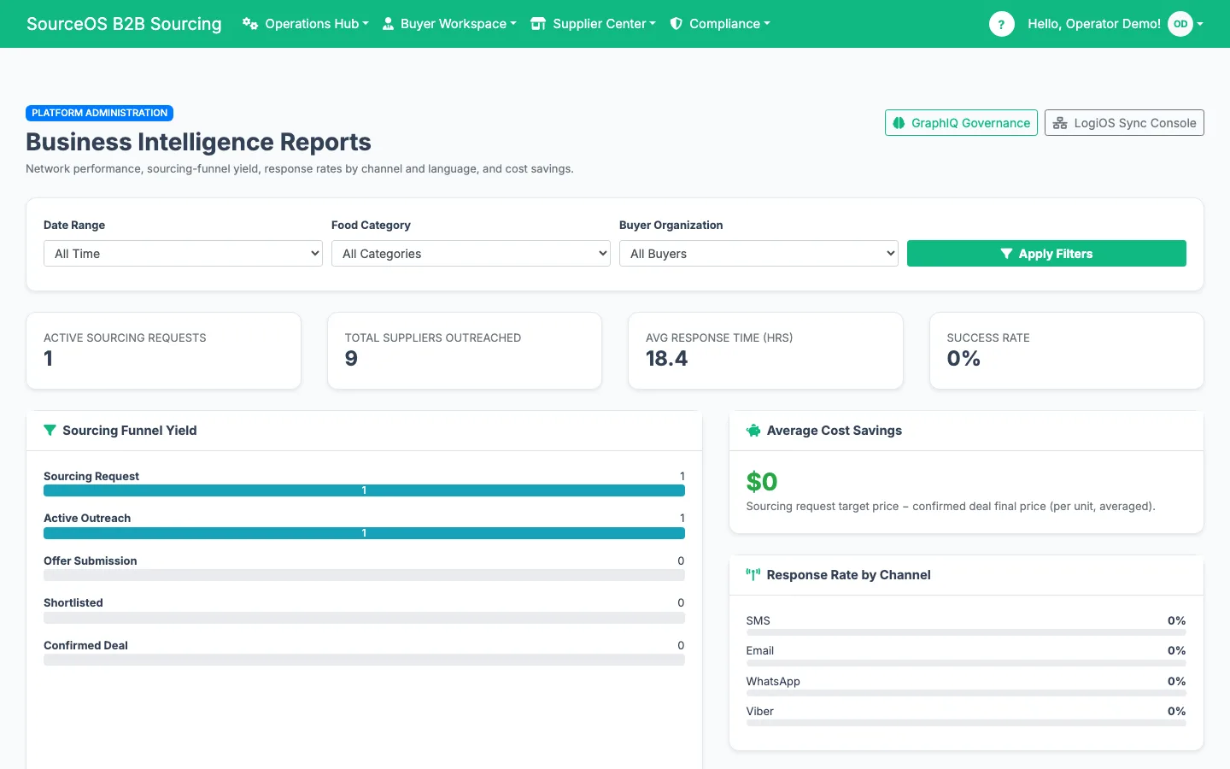Viewport: 1230px width, 769px height.
Task: Click the LogiOS Sync Console network icon
Action: tap(1060, 123)
